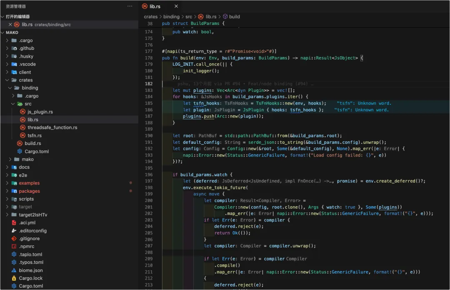This screenshot has height=290, width=450.
Task: Expand the examples folder
Action: click(x=7, y=183)
